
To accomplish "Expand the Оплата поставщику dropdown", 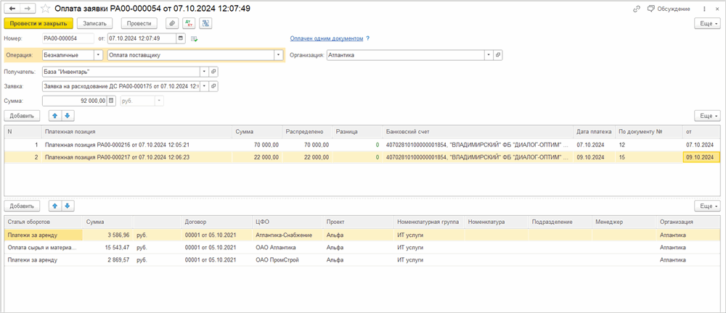I will [279, 55].
